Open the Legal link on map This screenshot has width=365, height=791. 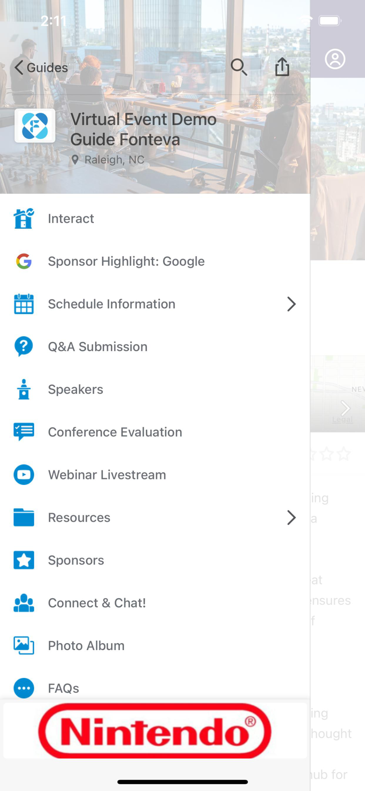342,420
